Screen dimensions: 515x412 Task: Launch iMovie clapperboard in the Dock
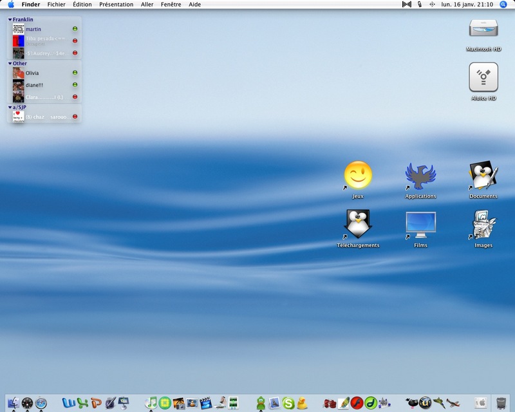206,403
